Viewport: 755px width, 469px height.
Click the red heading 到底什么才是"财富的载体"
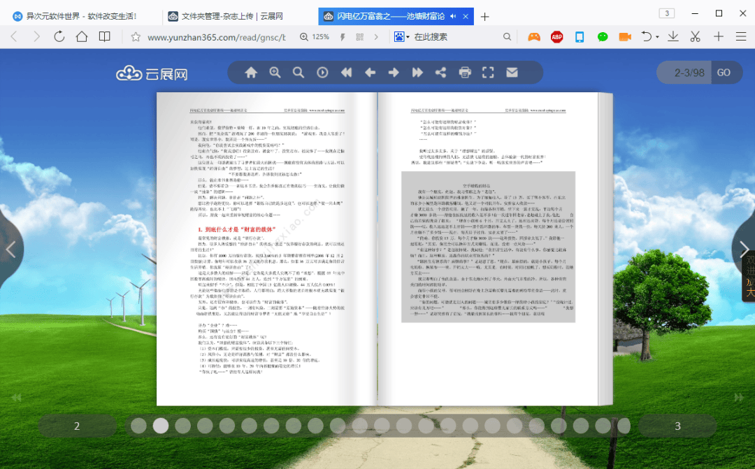point(236,229)
